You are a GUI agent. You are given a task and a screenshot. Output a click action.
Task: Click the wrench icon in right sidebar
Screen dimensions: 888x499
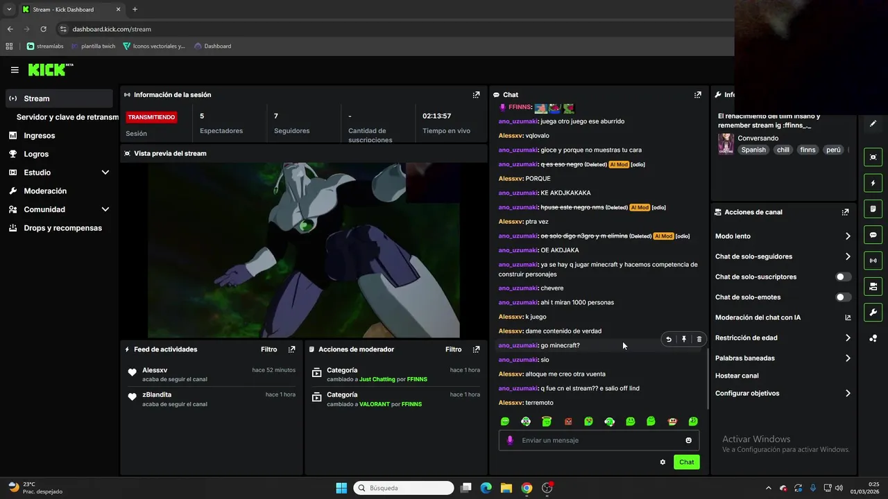[x=873, y=313]
